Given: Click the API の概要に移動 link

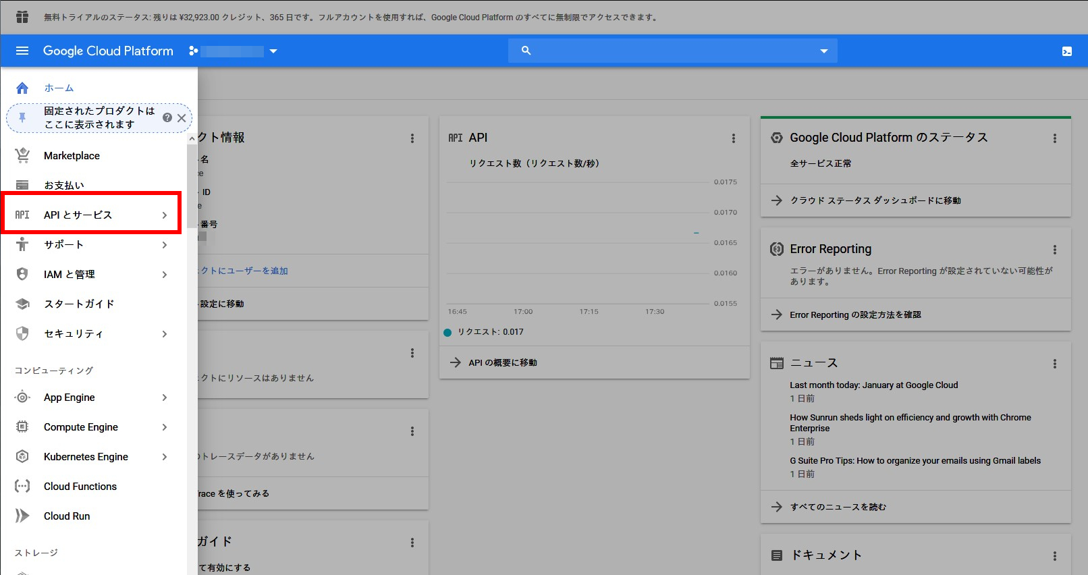Looking at the screenshot, I should click(503, 363).
